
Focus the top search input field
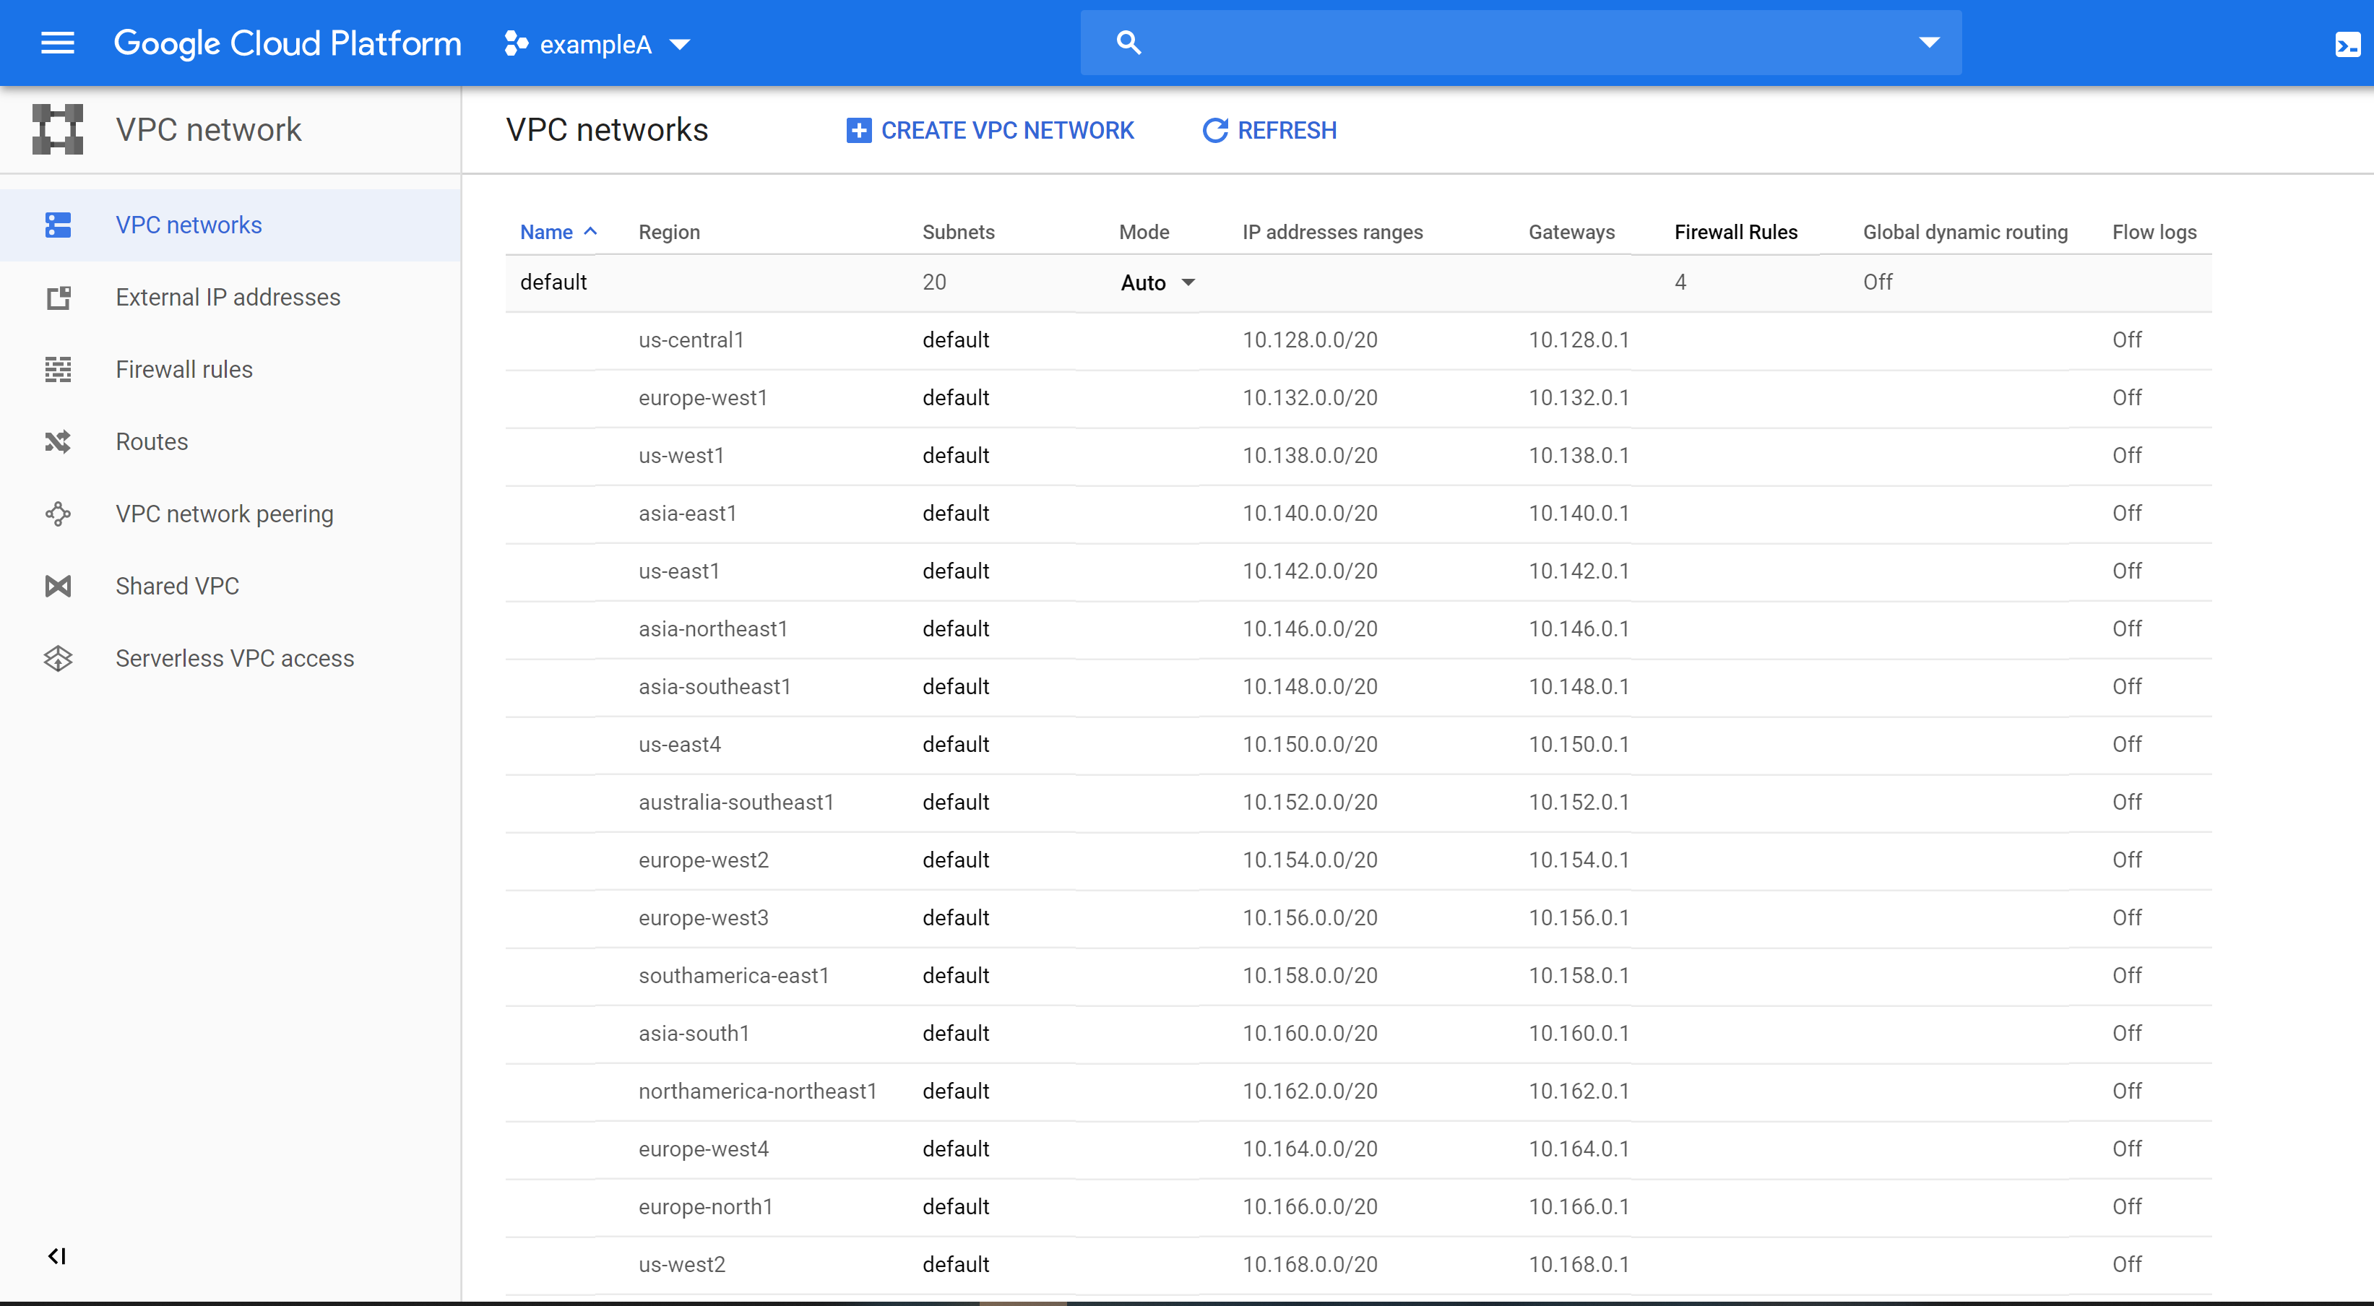point(1521,43)
